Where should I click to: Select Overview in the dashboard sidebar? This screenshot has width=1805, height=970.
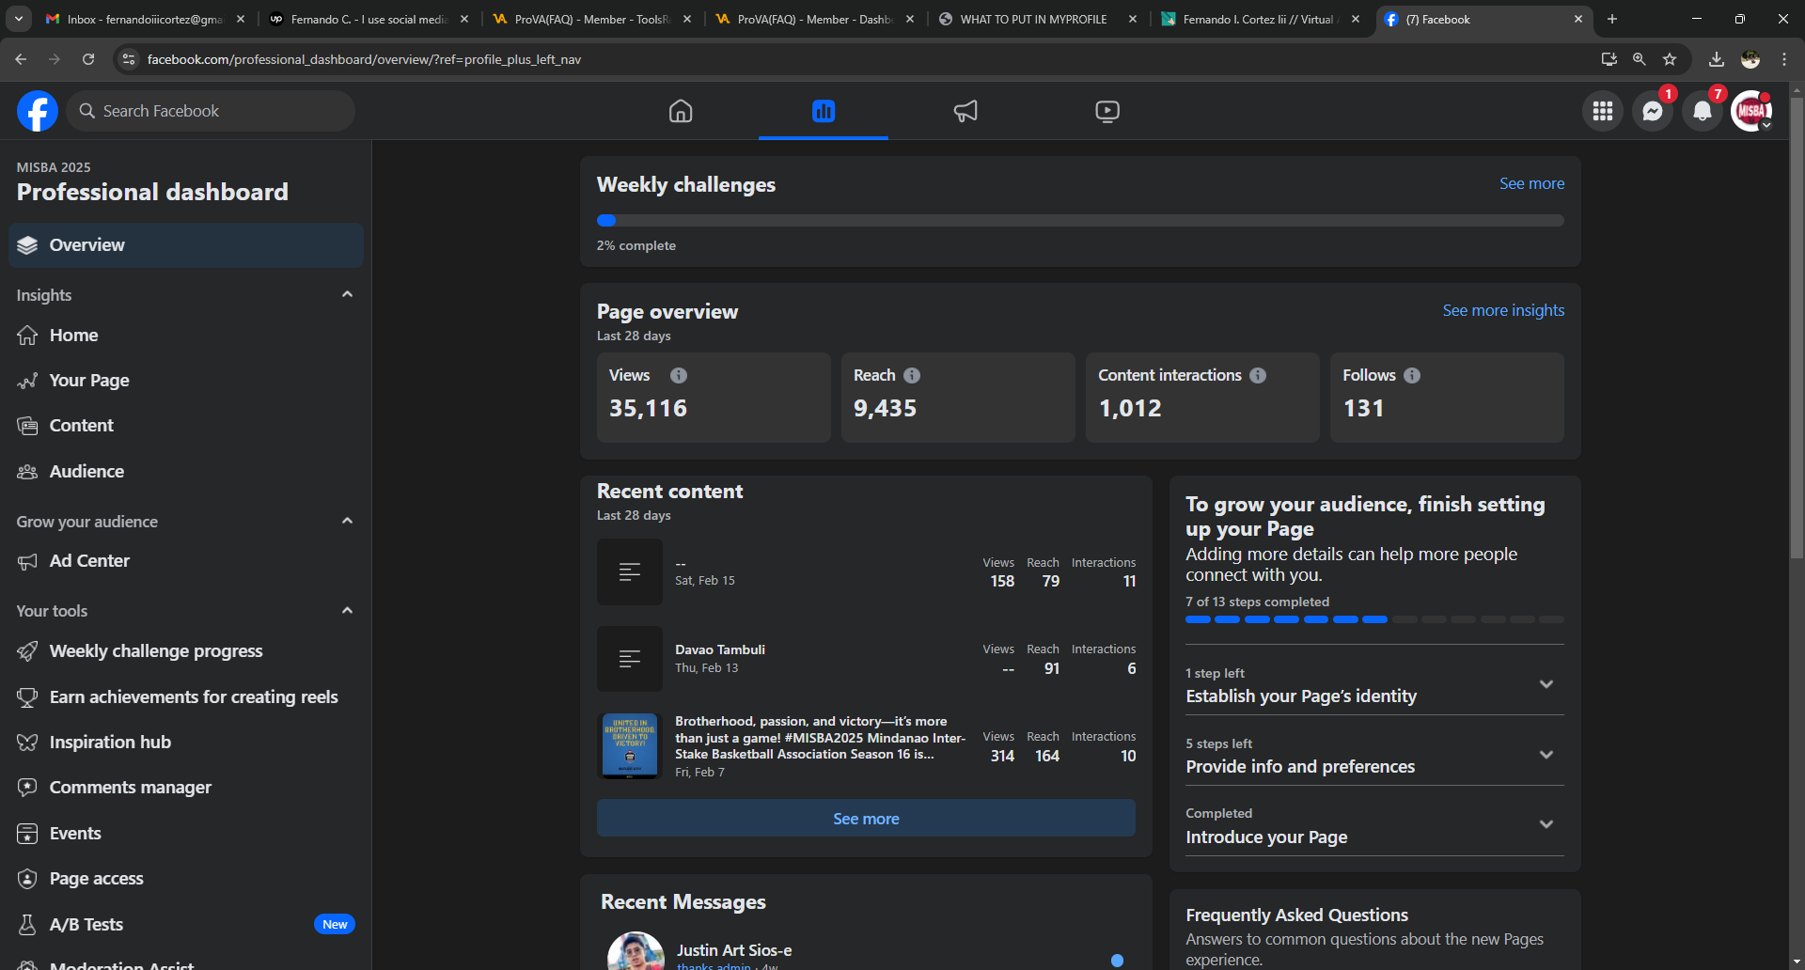coord(186,245)
